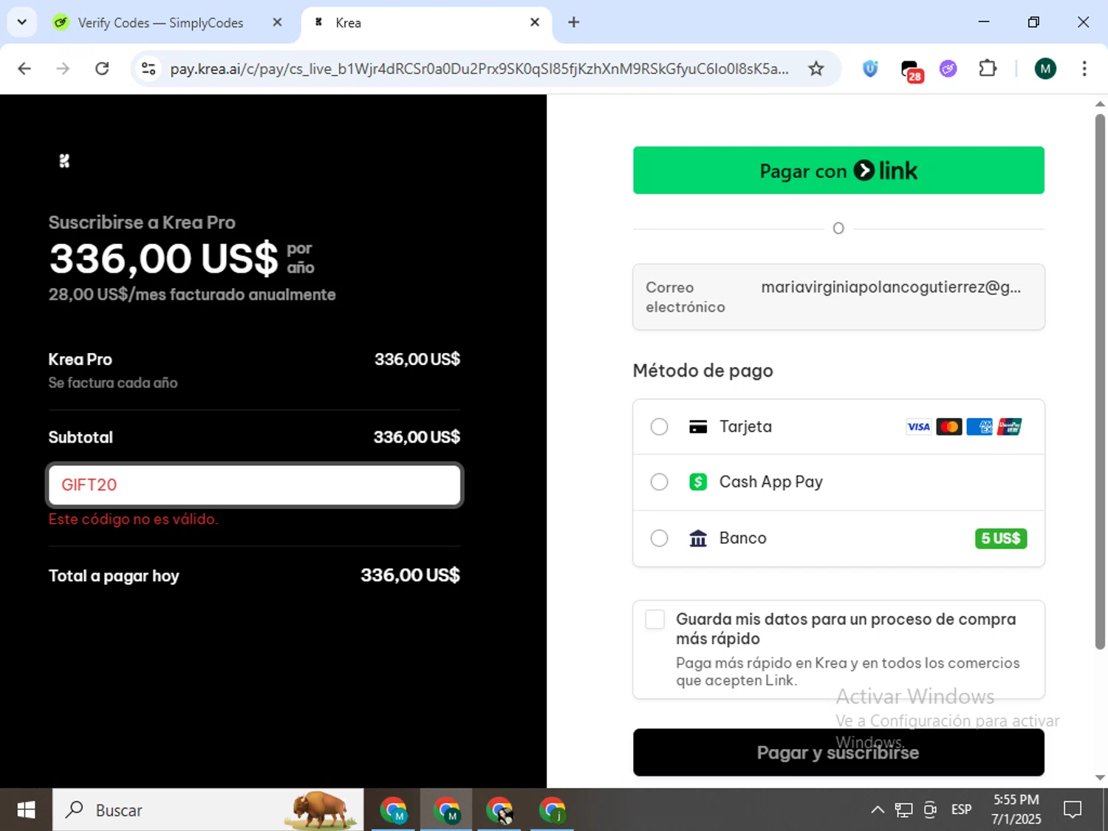Click the Mastercard logo

coord(949,427)
